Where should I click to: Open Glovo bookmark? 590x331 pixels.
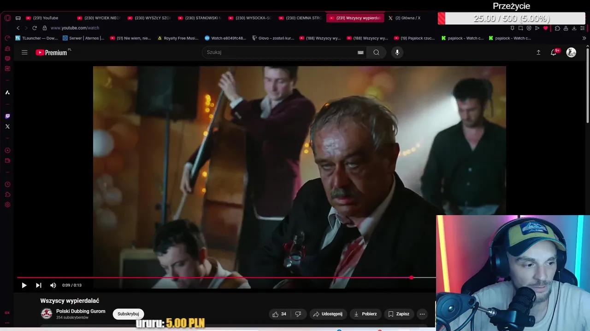pos(273,38)
